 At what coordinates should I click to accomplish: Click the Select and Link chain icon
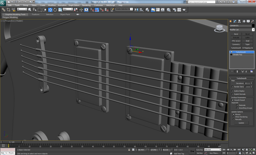coord(4,10)
